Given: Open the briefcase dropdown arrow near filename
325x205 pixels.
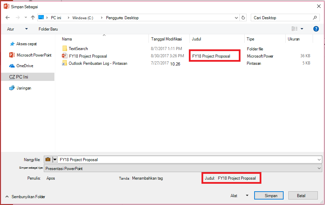Looking at the screenshot, I should (x=55, y=160).
